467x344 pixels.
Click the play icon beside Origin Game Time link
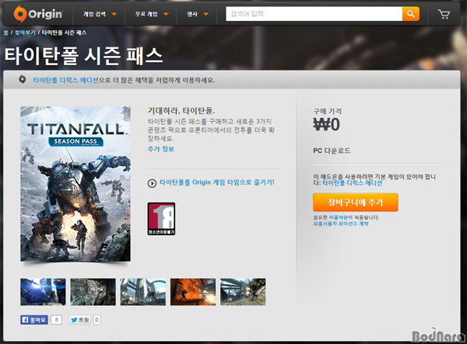pos(152,183)
